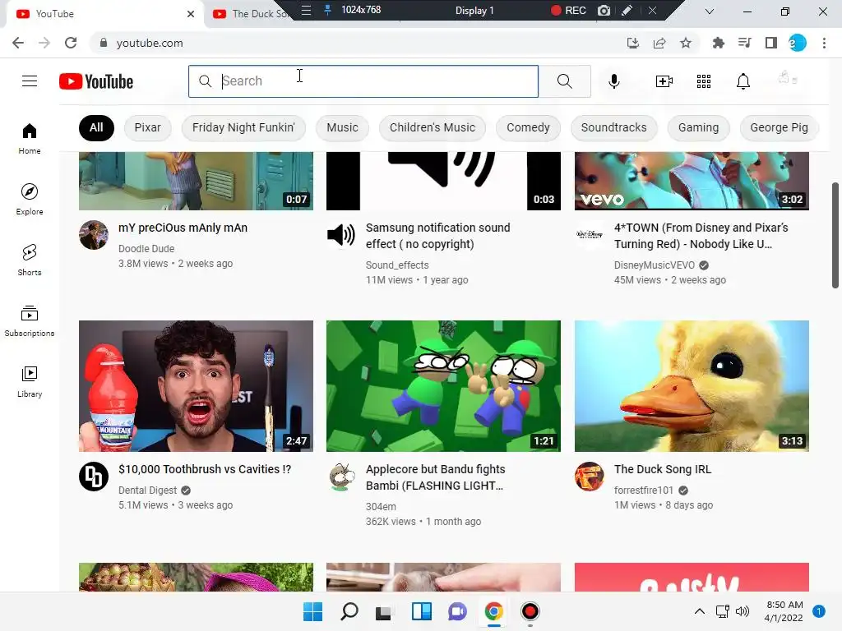Click the Dental Digest channel avatar
The width and height of the screenshot is (842, 631).
94,477
